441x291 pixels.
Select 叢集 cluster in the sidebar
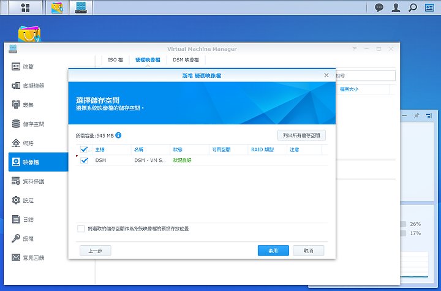[38, 105]
